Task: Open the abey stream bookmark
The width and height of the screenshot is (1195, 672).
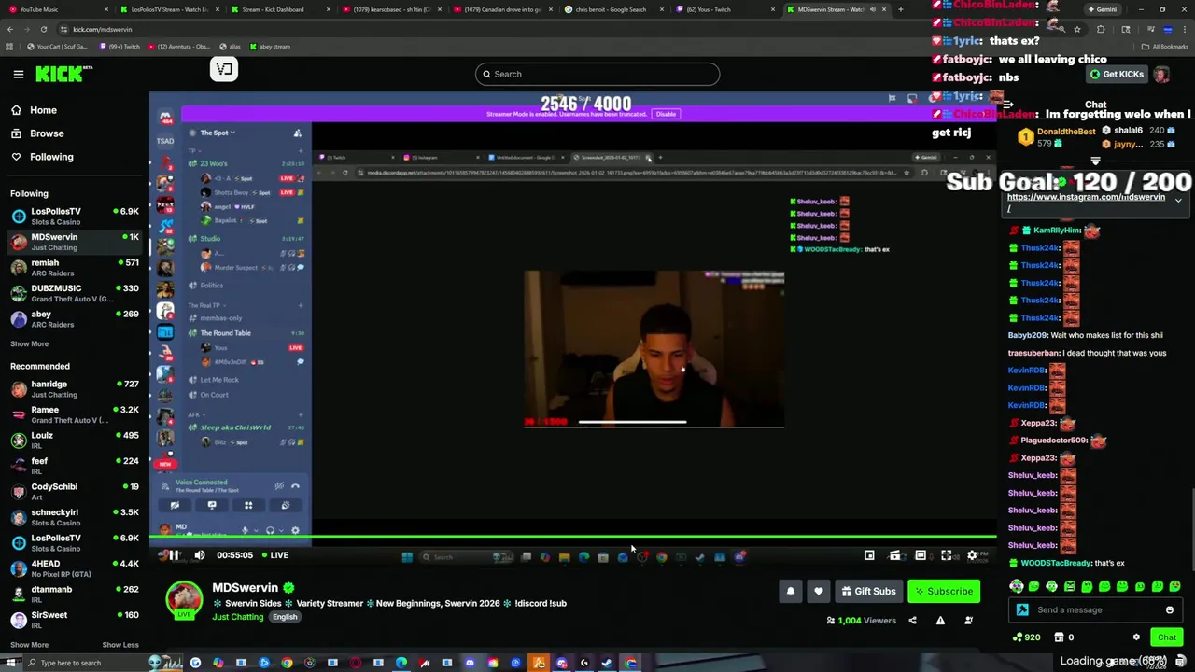Action: click(269, 46)
